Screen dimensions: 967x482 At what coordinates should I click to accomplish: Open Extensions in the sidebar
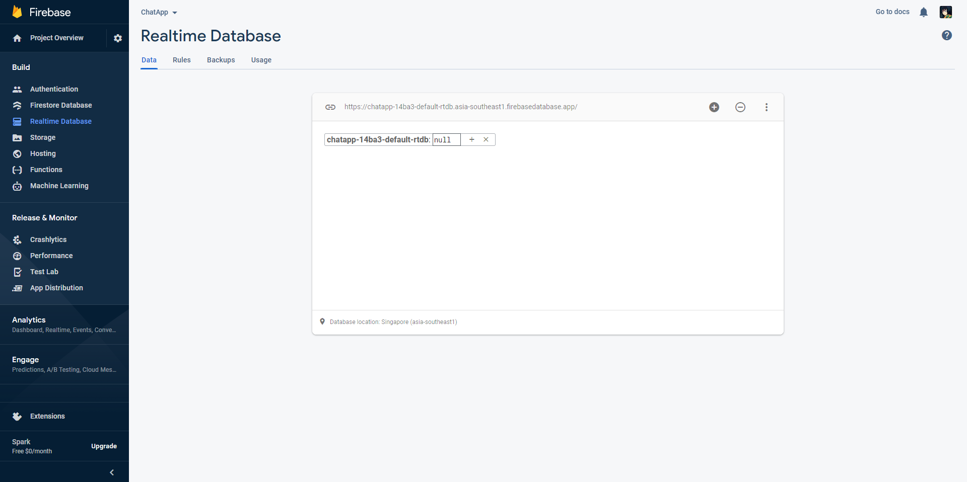click(x=47, y=416)
